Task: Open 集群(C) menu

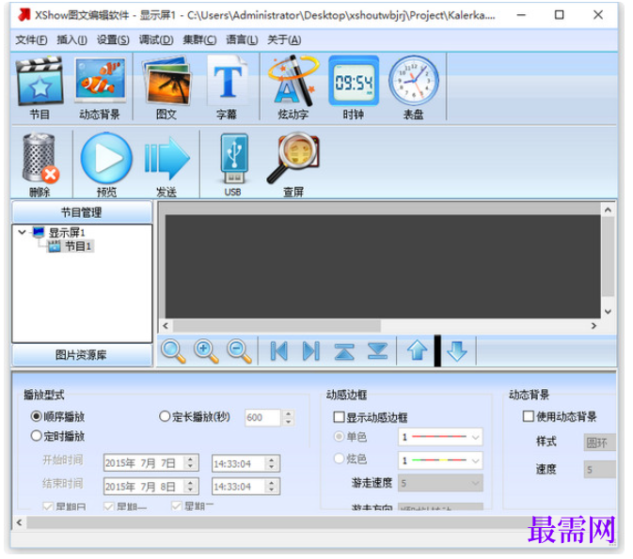Action: pos(199,39)
